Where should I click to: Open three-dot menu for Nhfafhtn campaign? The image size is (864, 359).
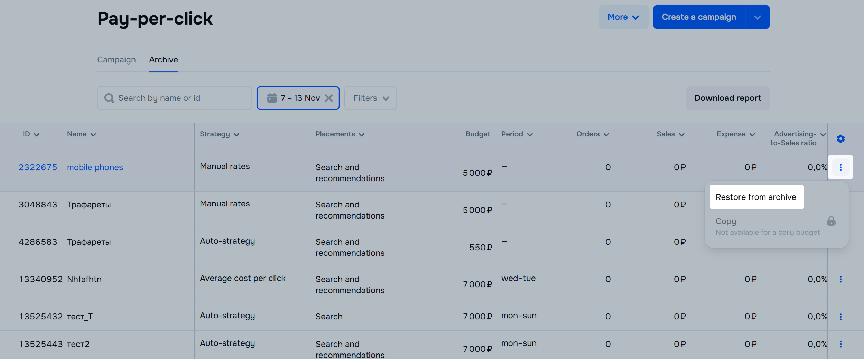840,279
